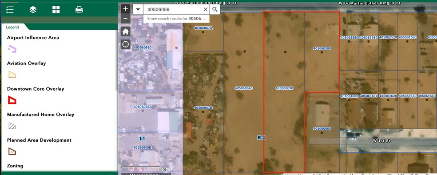Click parcel label 405060600
The height and width of the screenshot is (175, 437).
pos(322,128)
